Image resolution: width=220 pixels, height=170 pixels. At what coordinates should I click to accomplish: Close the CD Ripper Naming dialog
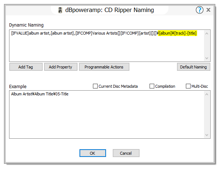click(x=208, y=10)
